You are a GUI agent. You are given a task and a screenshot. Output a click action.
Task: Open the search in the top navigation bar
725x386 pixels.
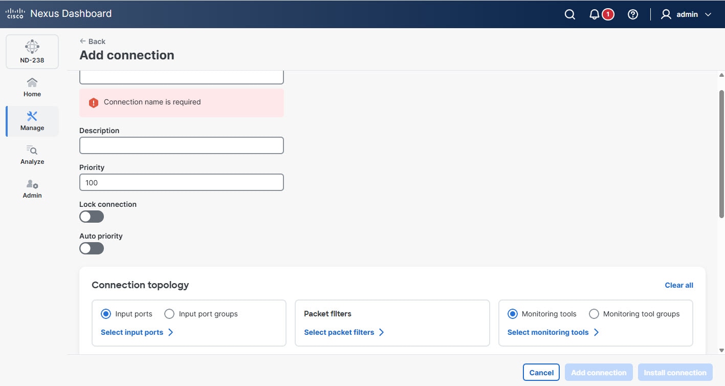pos(569,14)
